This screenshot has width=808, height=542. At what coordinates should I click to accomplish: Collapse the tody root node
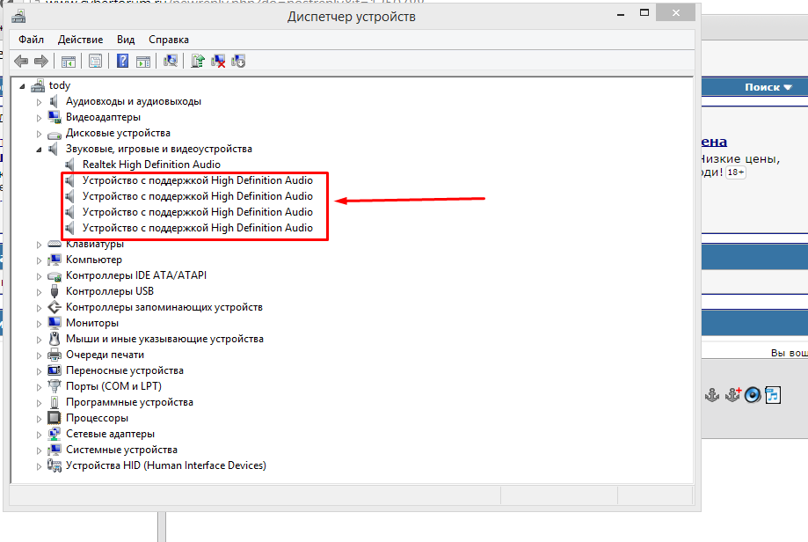(22, 86)
